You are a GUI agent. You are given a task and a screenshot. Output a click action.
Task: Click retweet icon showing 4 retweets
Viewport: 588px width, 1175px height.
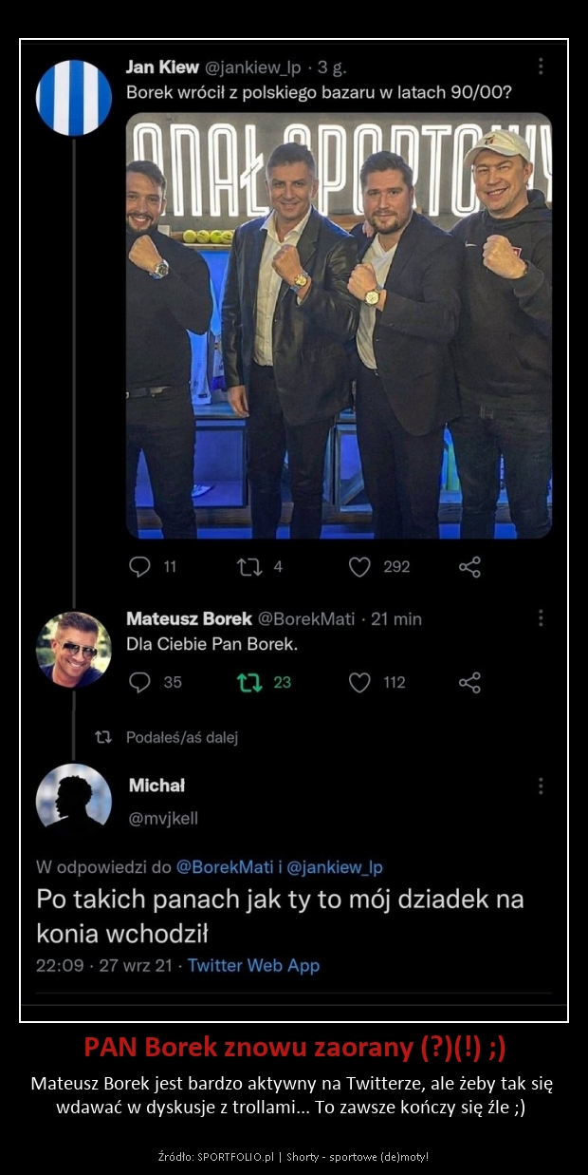(249, 567)
